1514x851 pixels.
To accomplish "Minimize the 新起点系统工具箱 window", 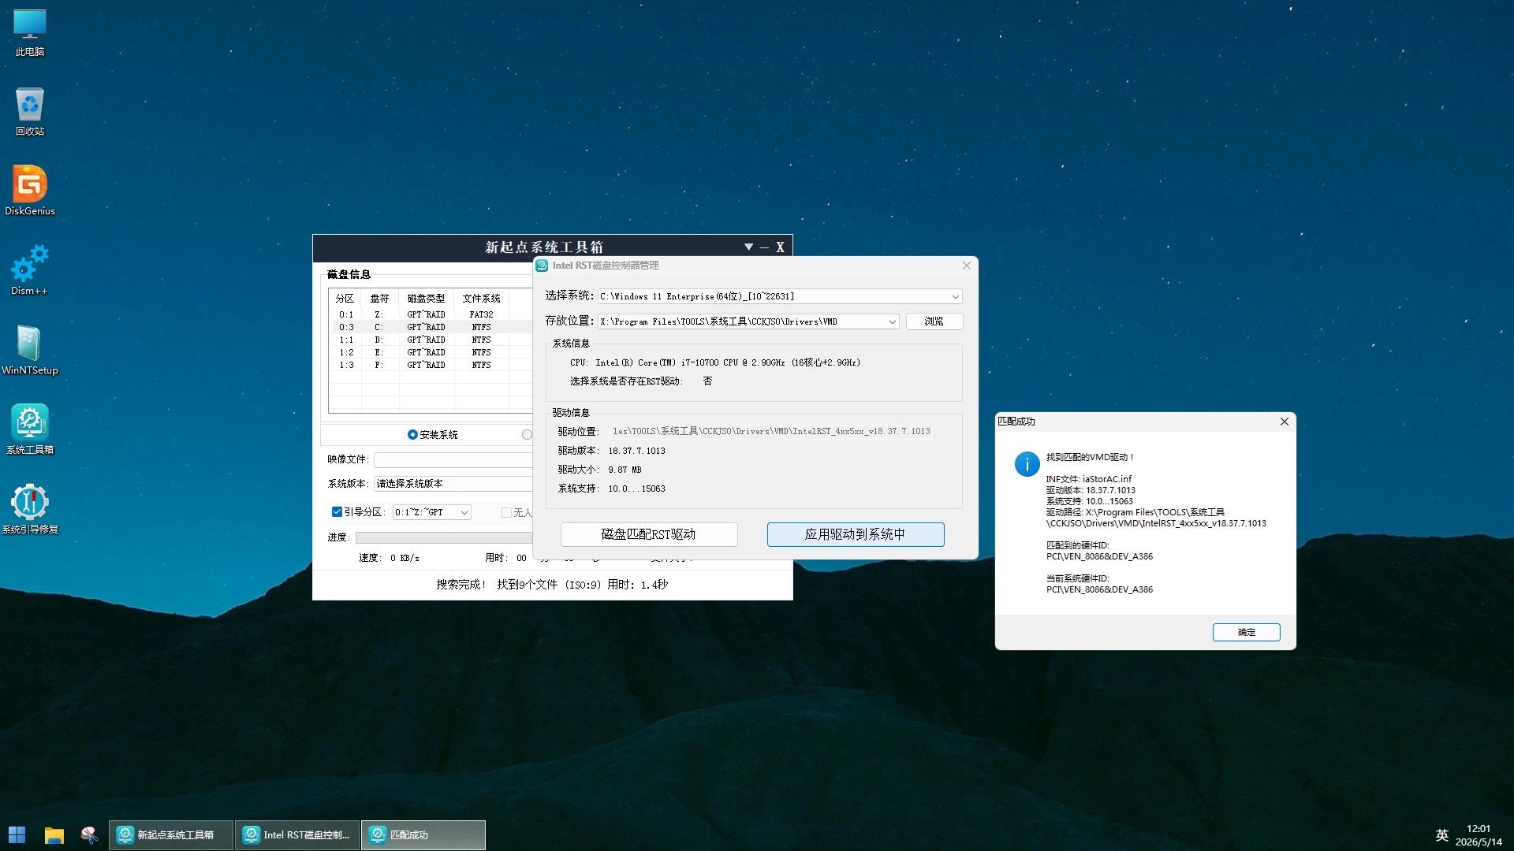I will coord(764,247).
